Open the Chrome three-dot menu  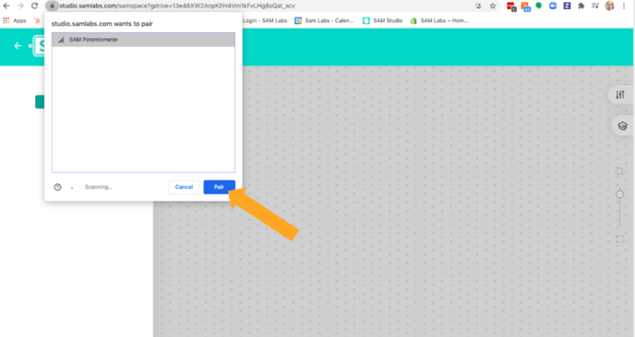pos(624,6)
